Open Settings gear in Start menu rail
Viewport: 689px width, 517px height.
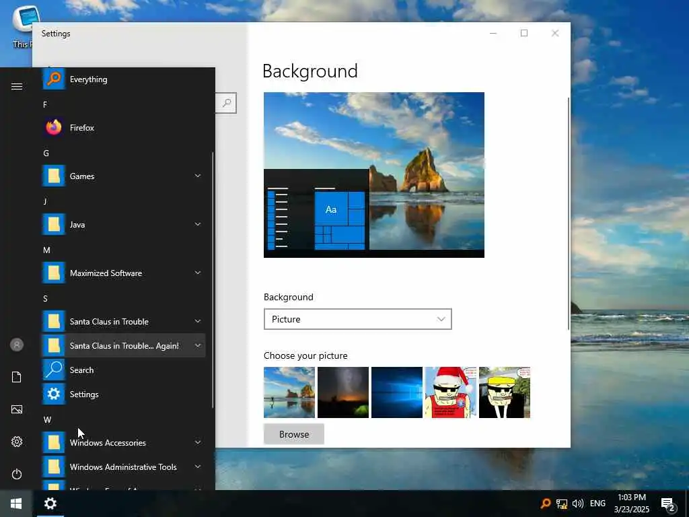(x=17, y=442)
